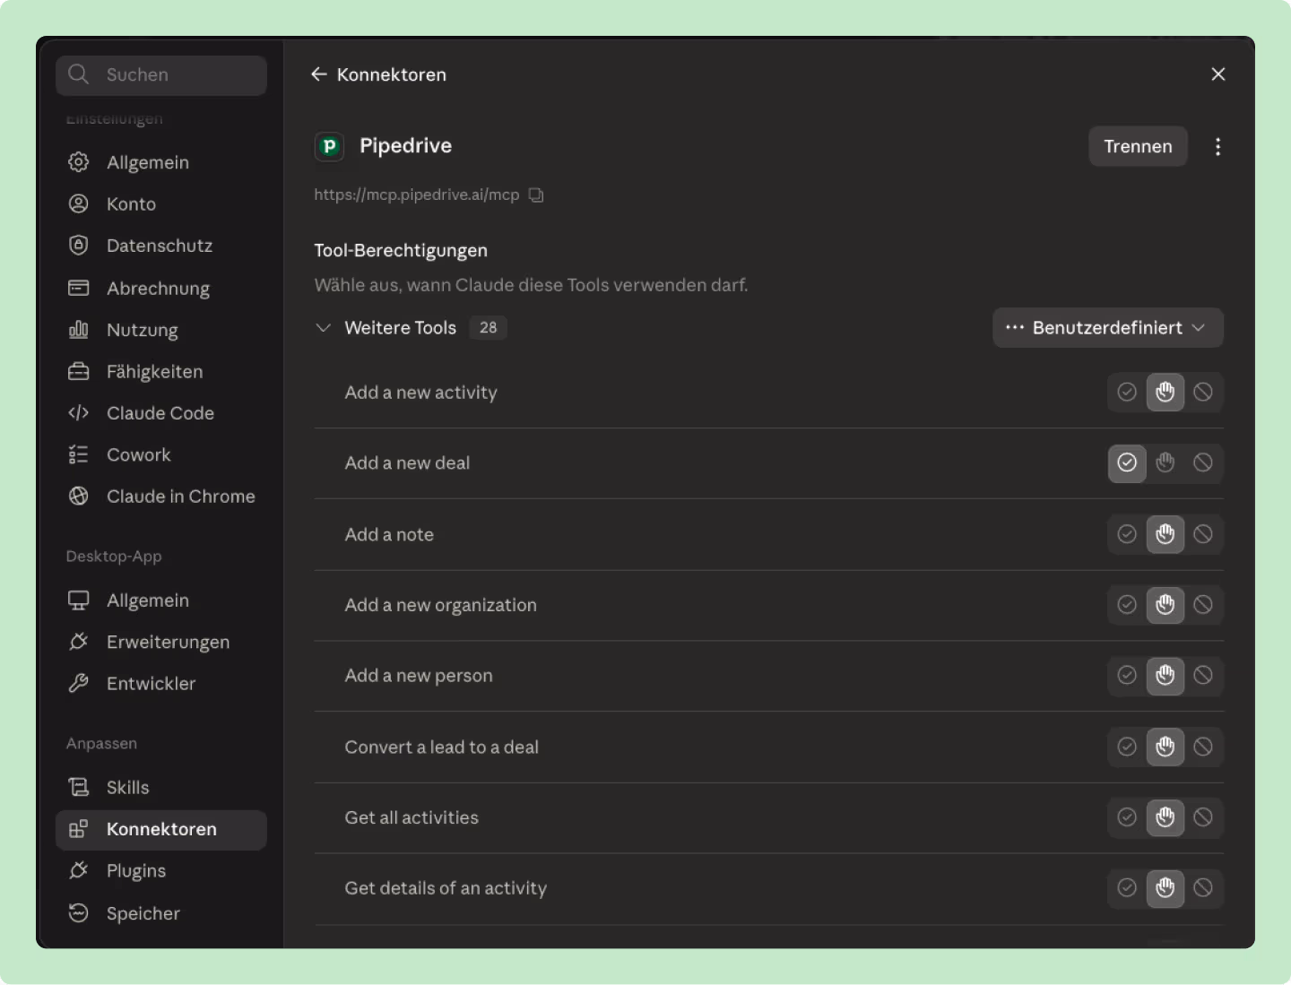Set 'Add a note' to ask permission
This screenshot has width=1291, height=985.
coord(1165,534)
